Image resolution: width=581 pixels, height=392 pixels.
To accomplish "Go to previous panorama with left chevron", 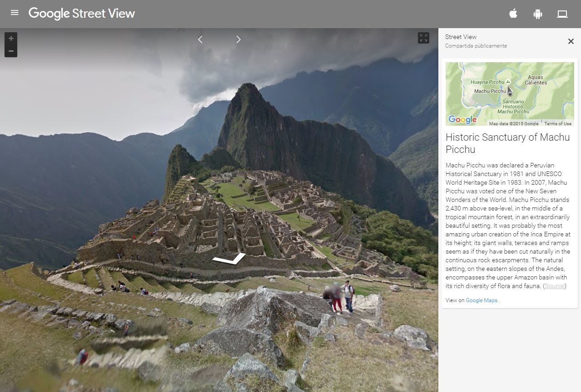I will (x=200, y=39).
